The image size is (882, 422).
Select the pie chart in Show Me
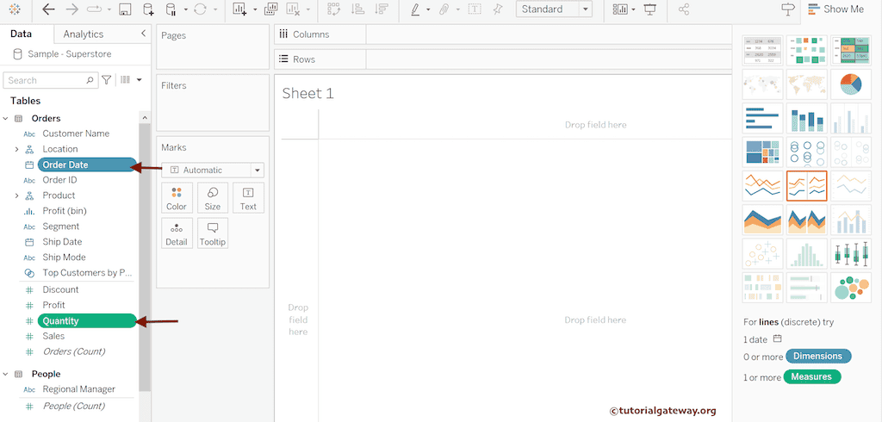[849, 84]
